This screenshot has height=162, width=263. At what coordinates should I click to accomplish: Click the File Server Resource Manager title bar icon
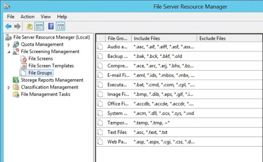7,6
